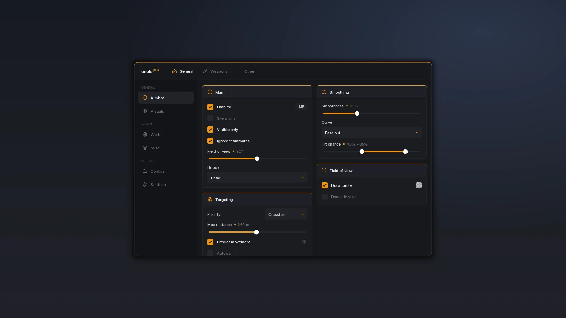This screenshot has height=318, width=566.
Task: Click the Smoothness slider handle
Action: pyautogui.click(x=357, y=113)
